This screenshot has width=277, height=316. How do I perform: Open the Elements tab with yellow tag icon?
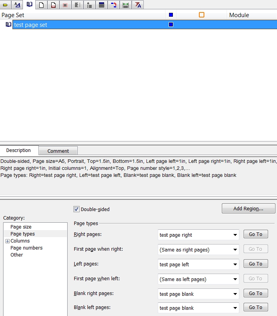click(x=5, y=5)
